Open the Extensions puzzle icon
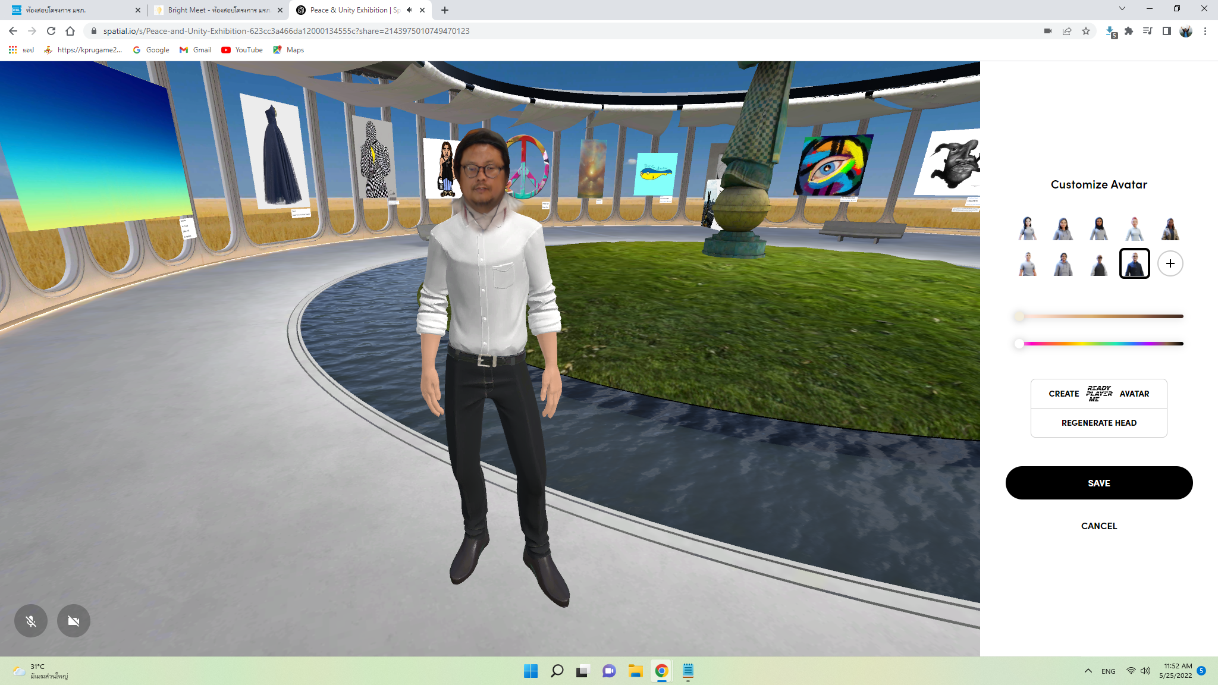 [x=1129, y=31]
